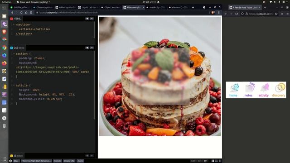Open Firefox shield tracking protection icon
The image size is (290, 163).
242,14
